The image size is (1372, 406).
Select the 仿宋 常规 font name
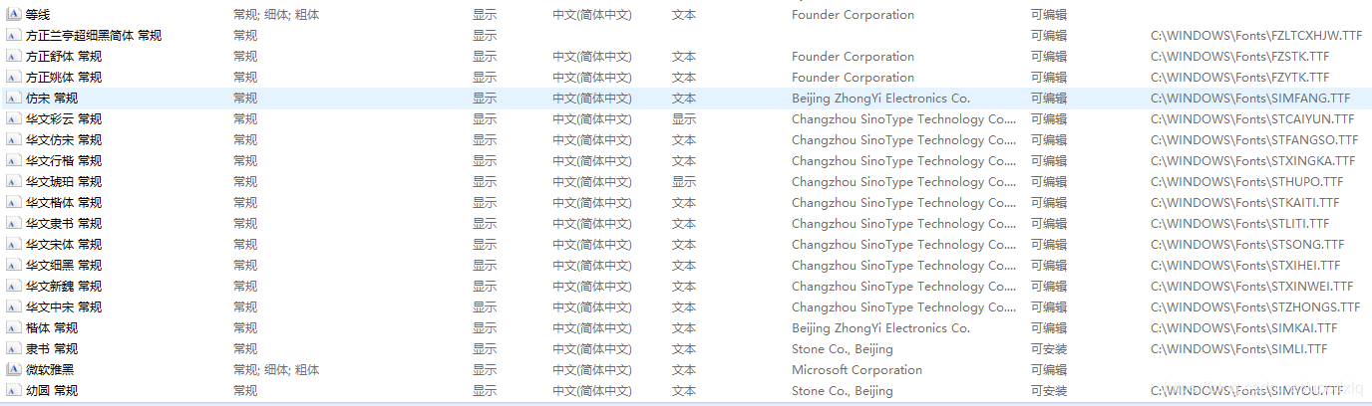[x=52, y=99]
